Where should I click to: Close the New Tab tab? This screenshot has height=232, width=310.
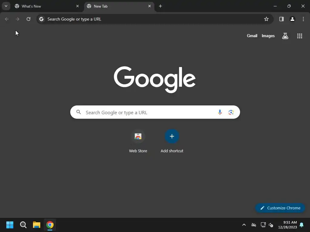point(150,6)
